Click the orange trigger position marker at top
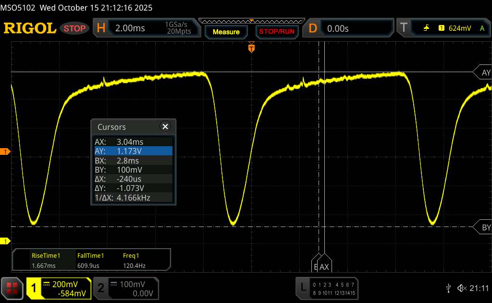The height and width of the screenshot is (303, 492). click(251, 48)
